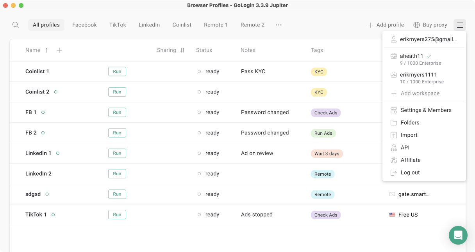Click the globe icon for Buy proxy
This screenshot has width=475, height=252.
coord(417,25)
